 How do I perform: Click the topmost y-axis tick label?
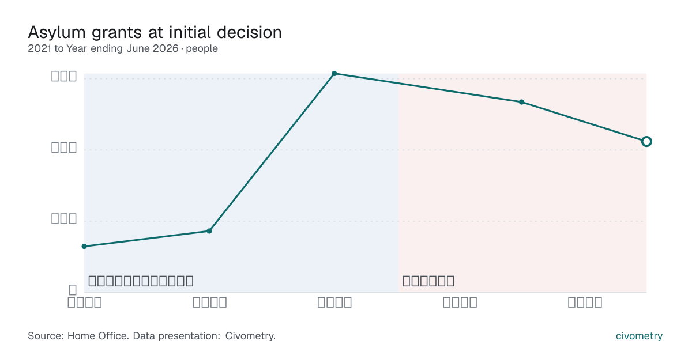point(64,75)
